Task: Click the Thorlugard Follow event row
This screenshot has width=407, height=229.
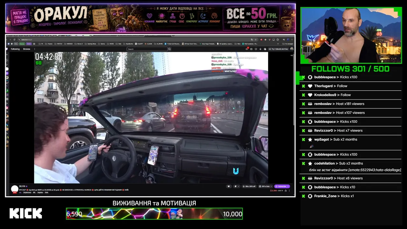Action: click(350, 86)
